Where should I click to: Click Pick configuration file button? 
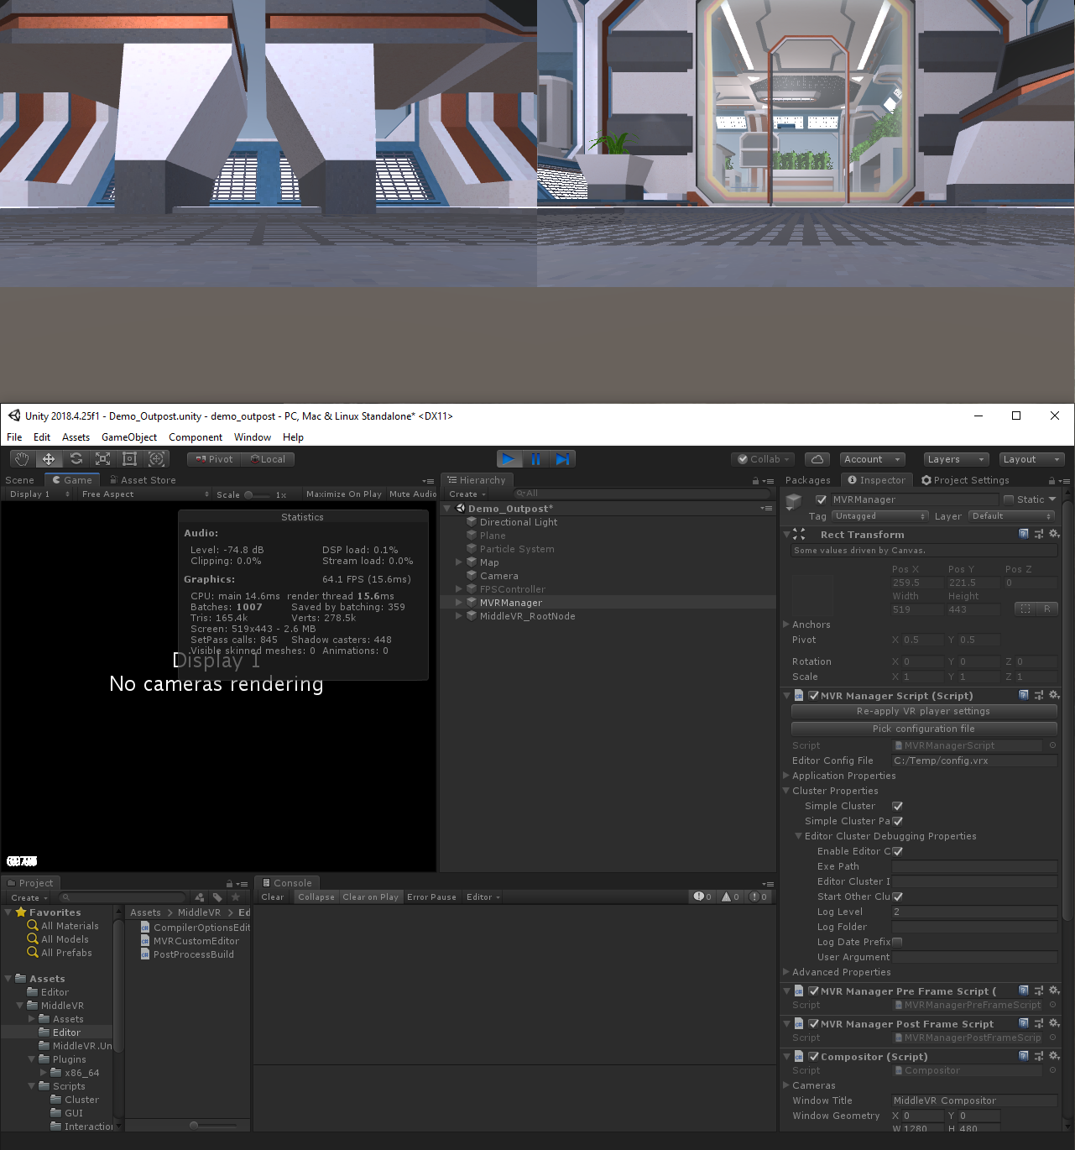pos(924,729)
